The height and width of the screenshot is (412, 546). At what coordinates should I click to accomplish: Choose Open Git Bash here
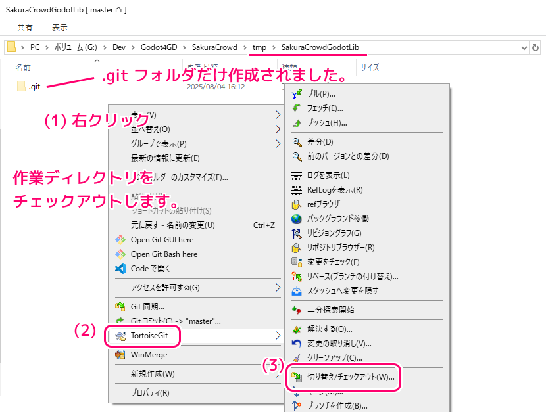point(164,254)
